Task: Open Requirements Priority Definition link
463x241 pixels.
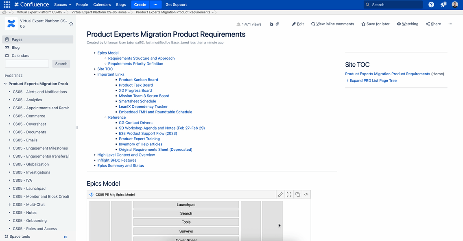Action: tap(135, 63)
